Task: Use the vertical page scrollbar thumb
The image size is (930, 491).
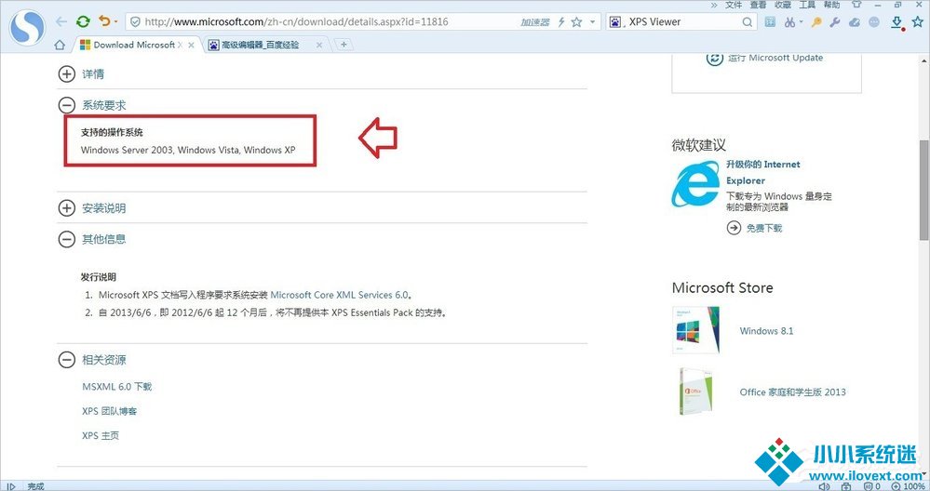Action: (x=924, y=190)
